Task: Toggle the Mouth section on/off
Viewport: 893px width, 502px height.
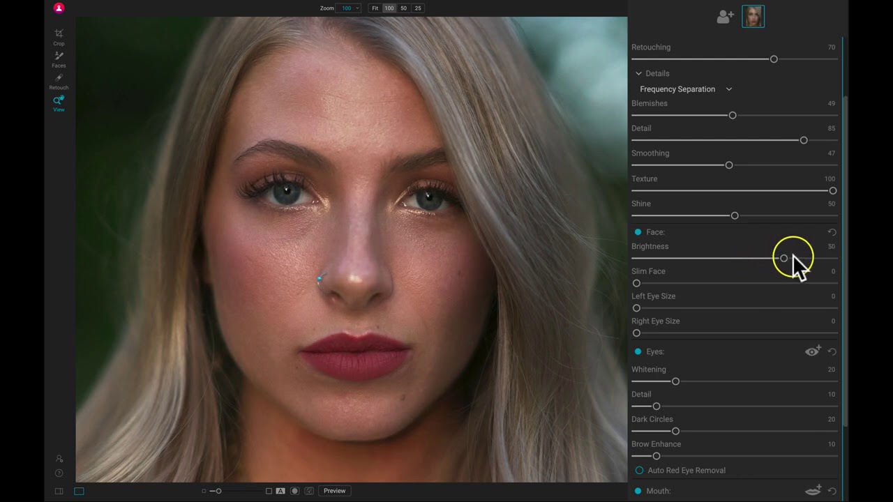Action: pyautogui.click(x=638, y=492)
